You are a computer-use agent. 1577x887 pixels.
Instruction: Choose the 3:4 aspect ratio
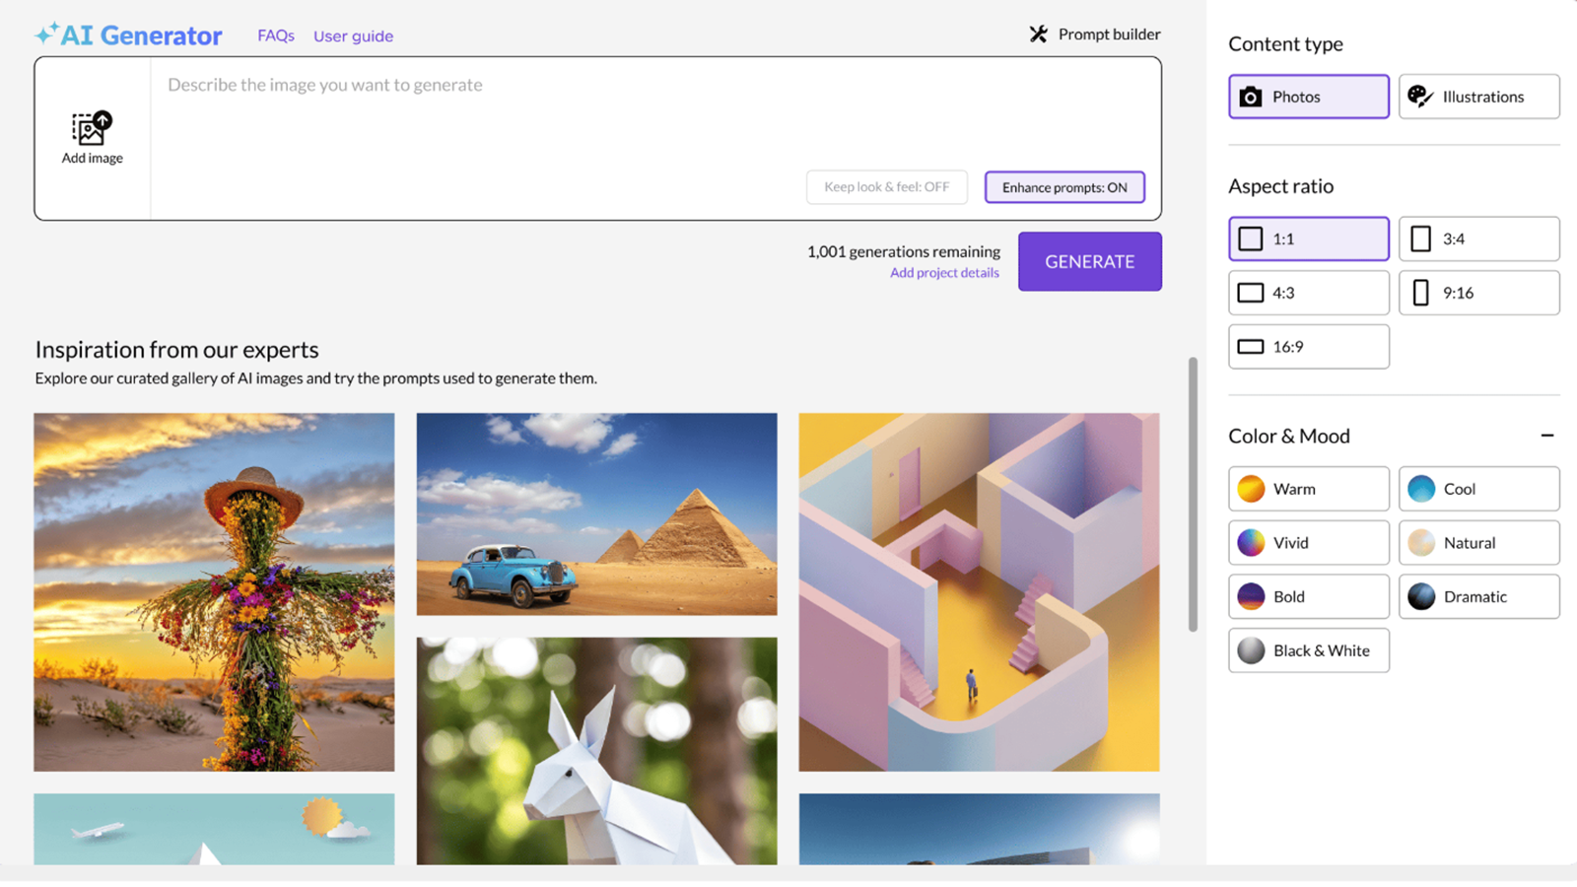point(1479,239)
